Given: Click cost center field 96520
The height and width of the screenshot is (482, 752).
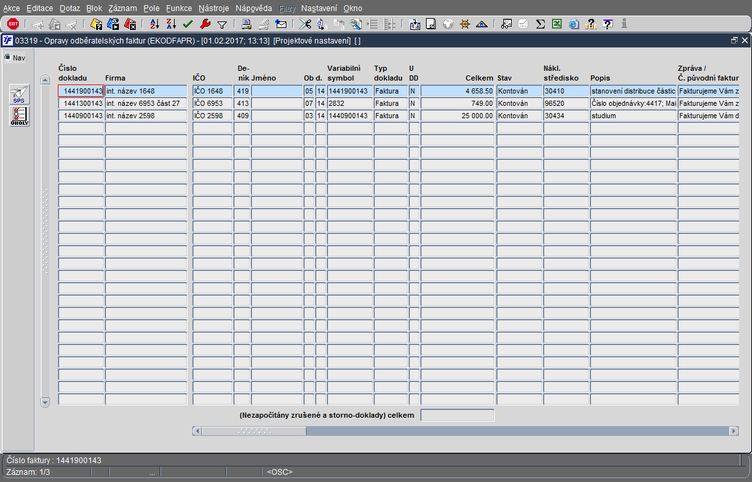Looking at the screenshot, I should point(566,103).
